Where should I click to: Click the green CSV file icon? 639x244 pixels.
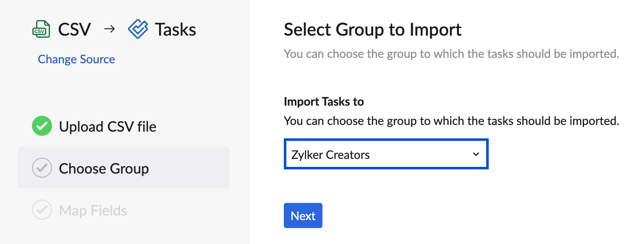click(x=41, y=29)
